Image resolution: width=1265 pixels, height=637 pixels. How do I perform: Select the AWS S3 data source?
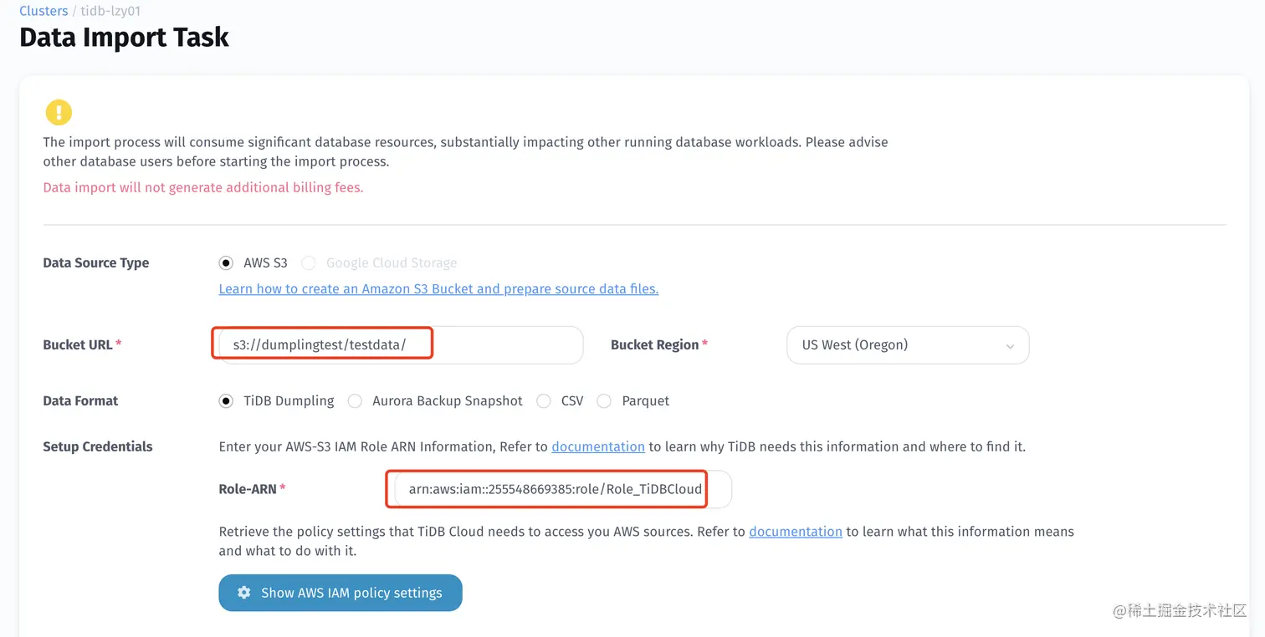226,262
